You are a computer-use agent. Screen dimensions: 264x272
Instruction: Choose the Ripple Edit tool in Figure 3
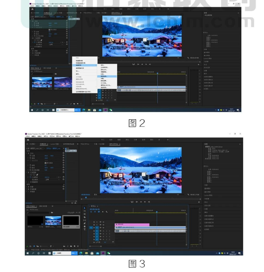point(85,214)
